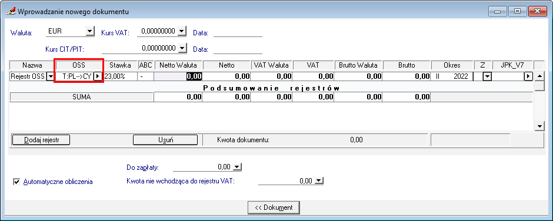Screen dimensions: 553x221
Task: Toggle the Automatyczne obliczenia checkbox
Action: click(16, 182)
